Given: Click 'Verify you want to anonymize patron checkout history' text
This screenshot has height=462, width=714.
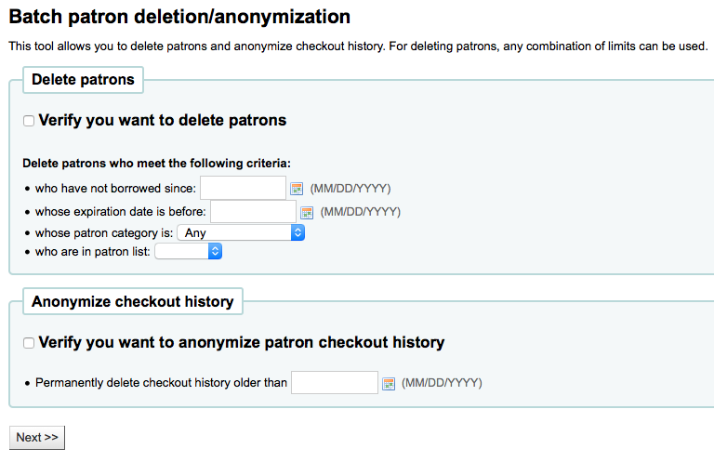Looking at the screenshot, I should click(x=242, y=342).
